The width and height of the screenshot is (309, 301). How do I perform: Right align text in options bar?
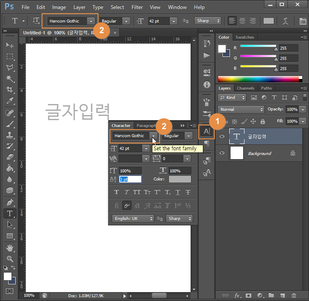[253, 21]
